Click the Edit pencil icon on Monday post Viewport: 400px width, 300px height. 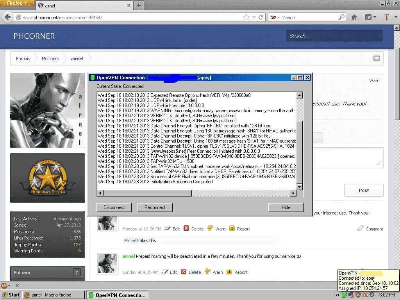click(x=167, y=228)
